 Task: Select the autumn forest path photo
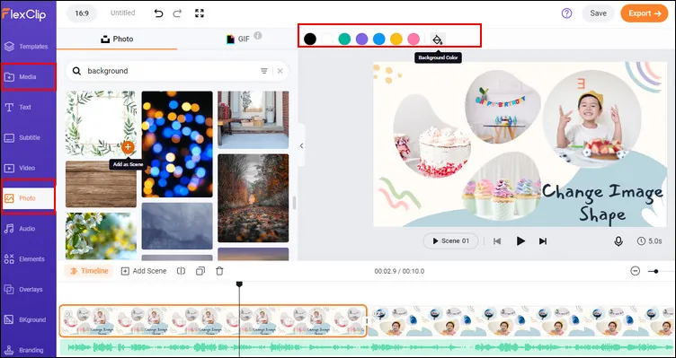point(253,198)
